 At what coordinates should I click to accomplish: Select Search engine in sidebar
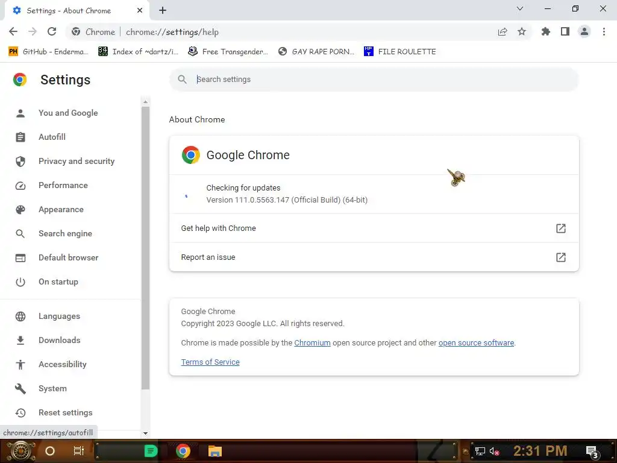pyautogui.click(x=65, y=233)
